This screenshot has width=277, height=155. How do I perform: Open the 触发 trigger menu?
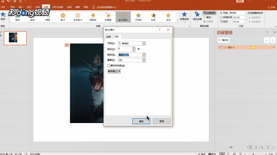208,17
